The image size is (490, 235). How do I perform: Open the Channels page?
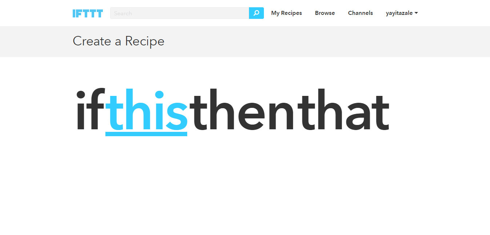[360, 13]
